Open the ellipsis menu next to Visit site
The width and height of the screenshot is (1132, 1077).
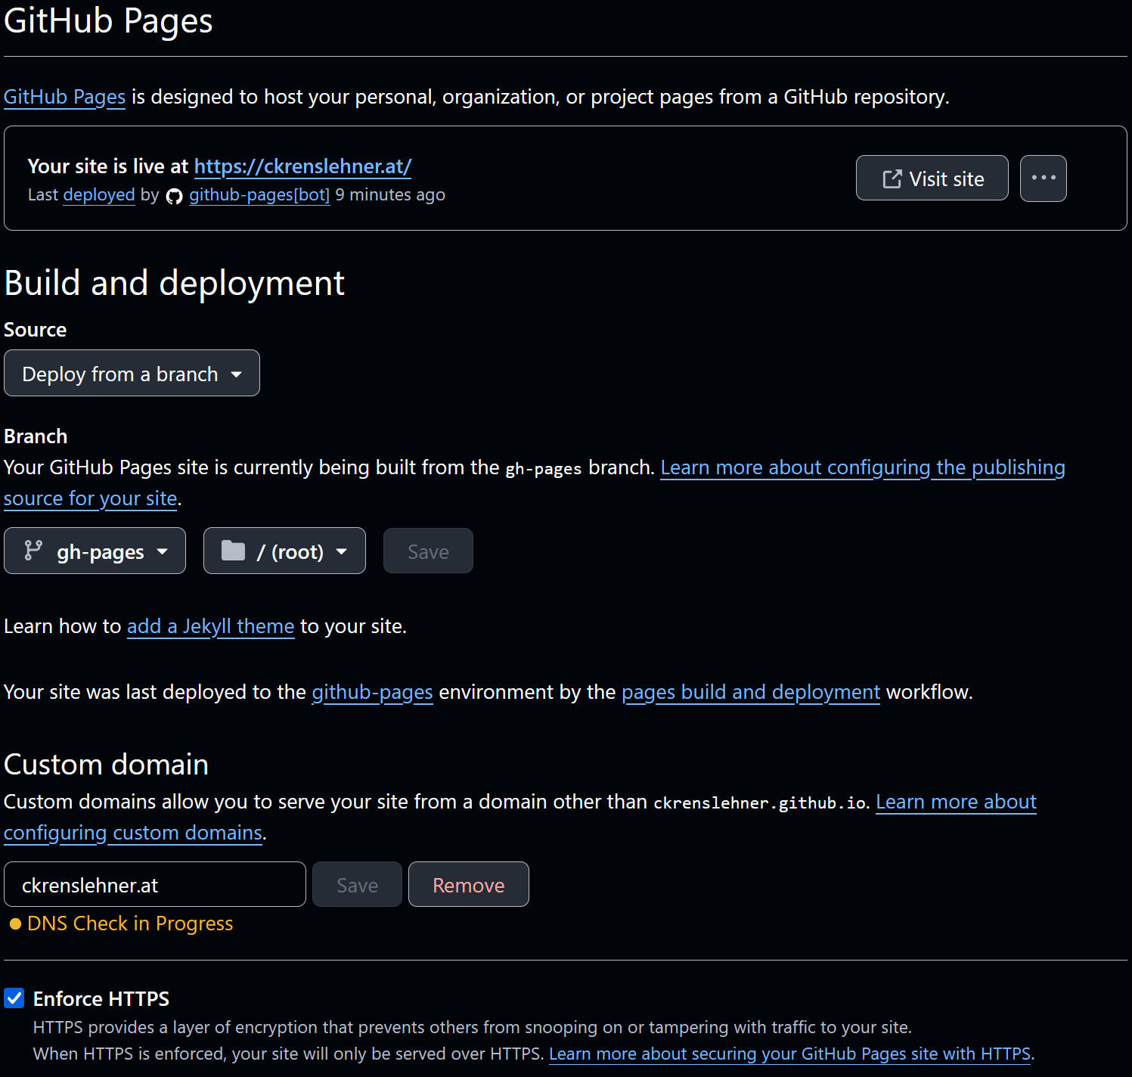coord(1044,178)
